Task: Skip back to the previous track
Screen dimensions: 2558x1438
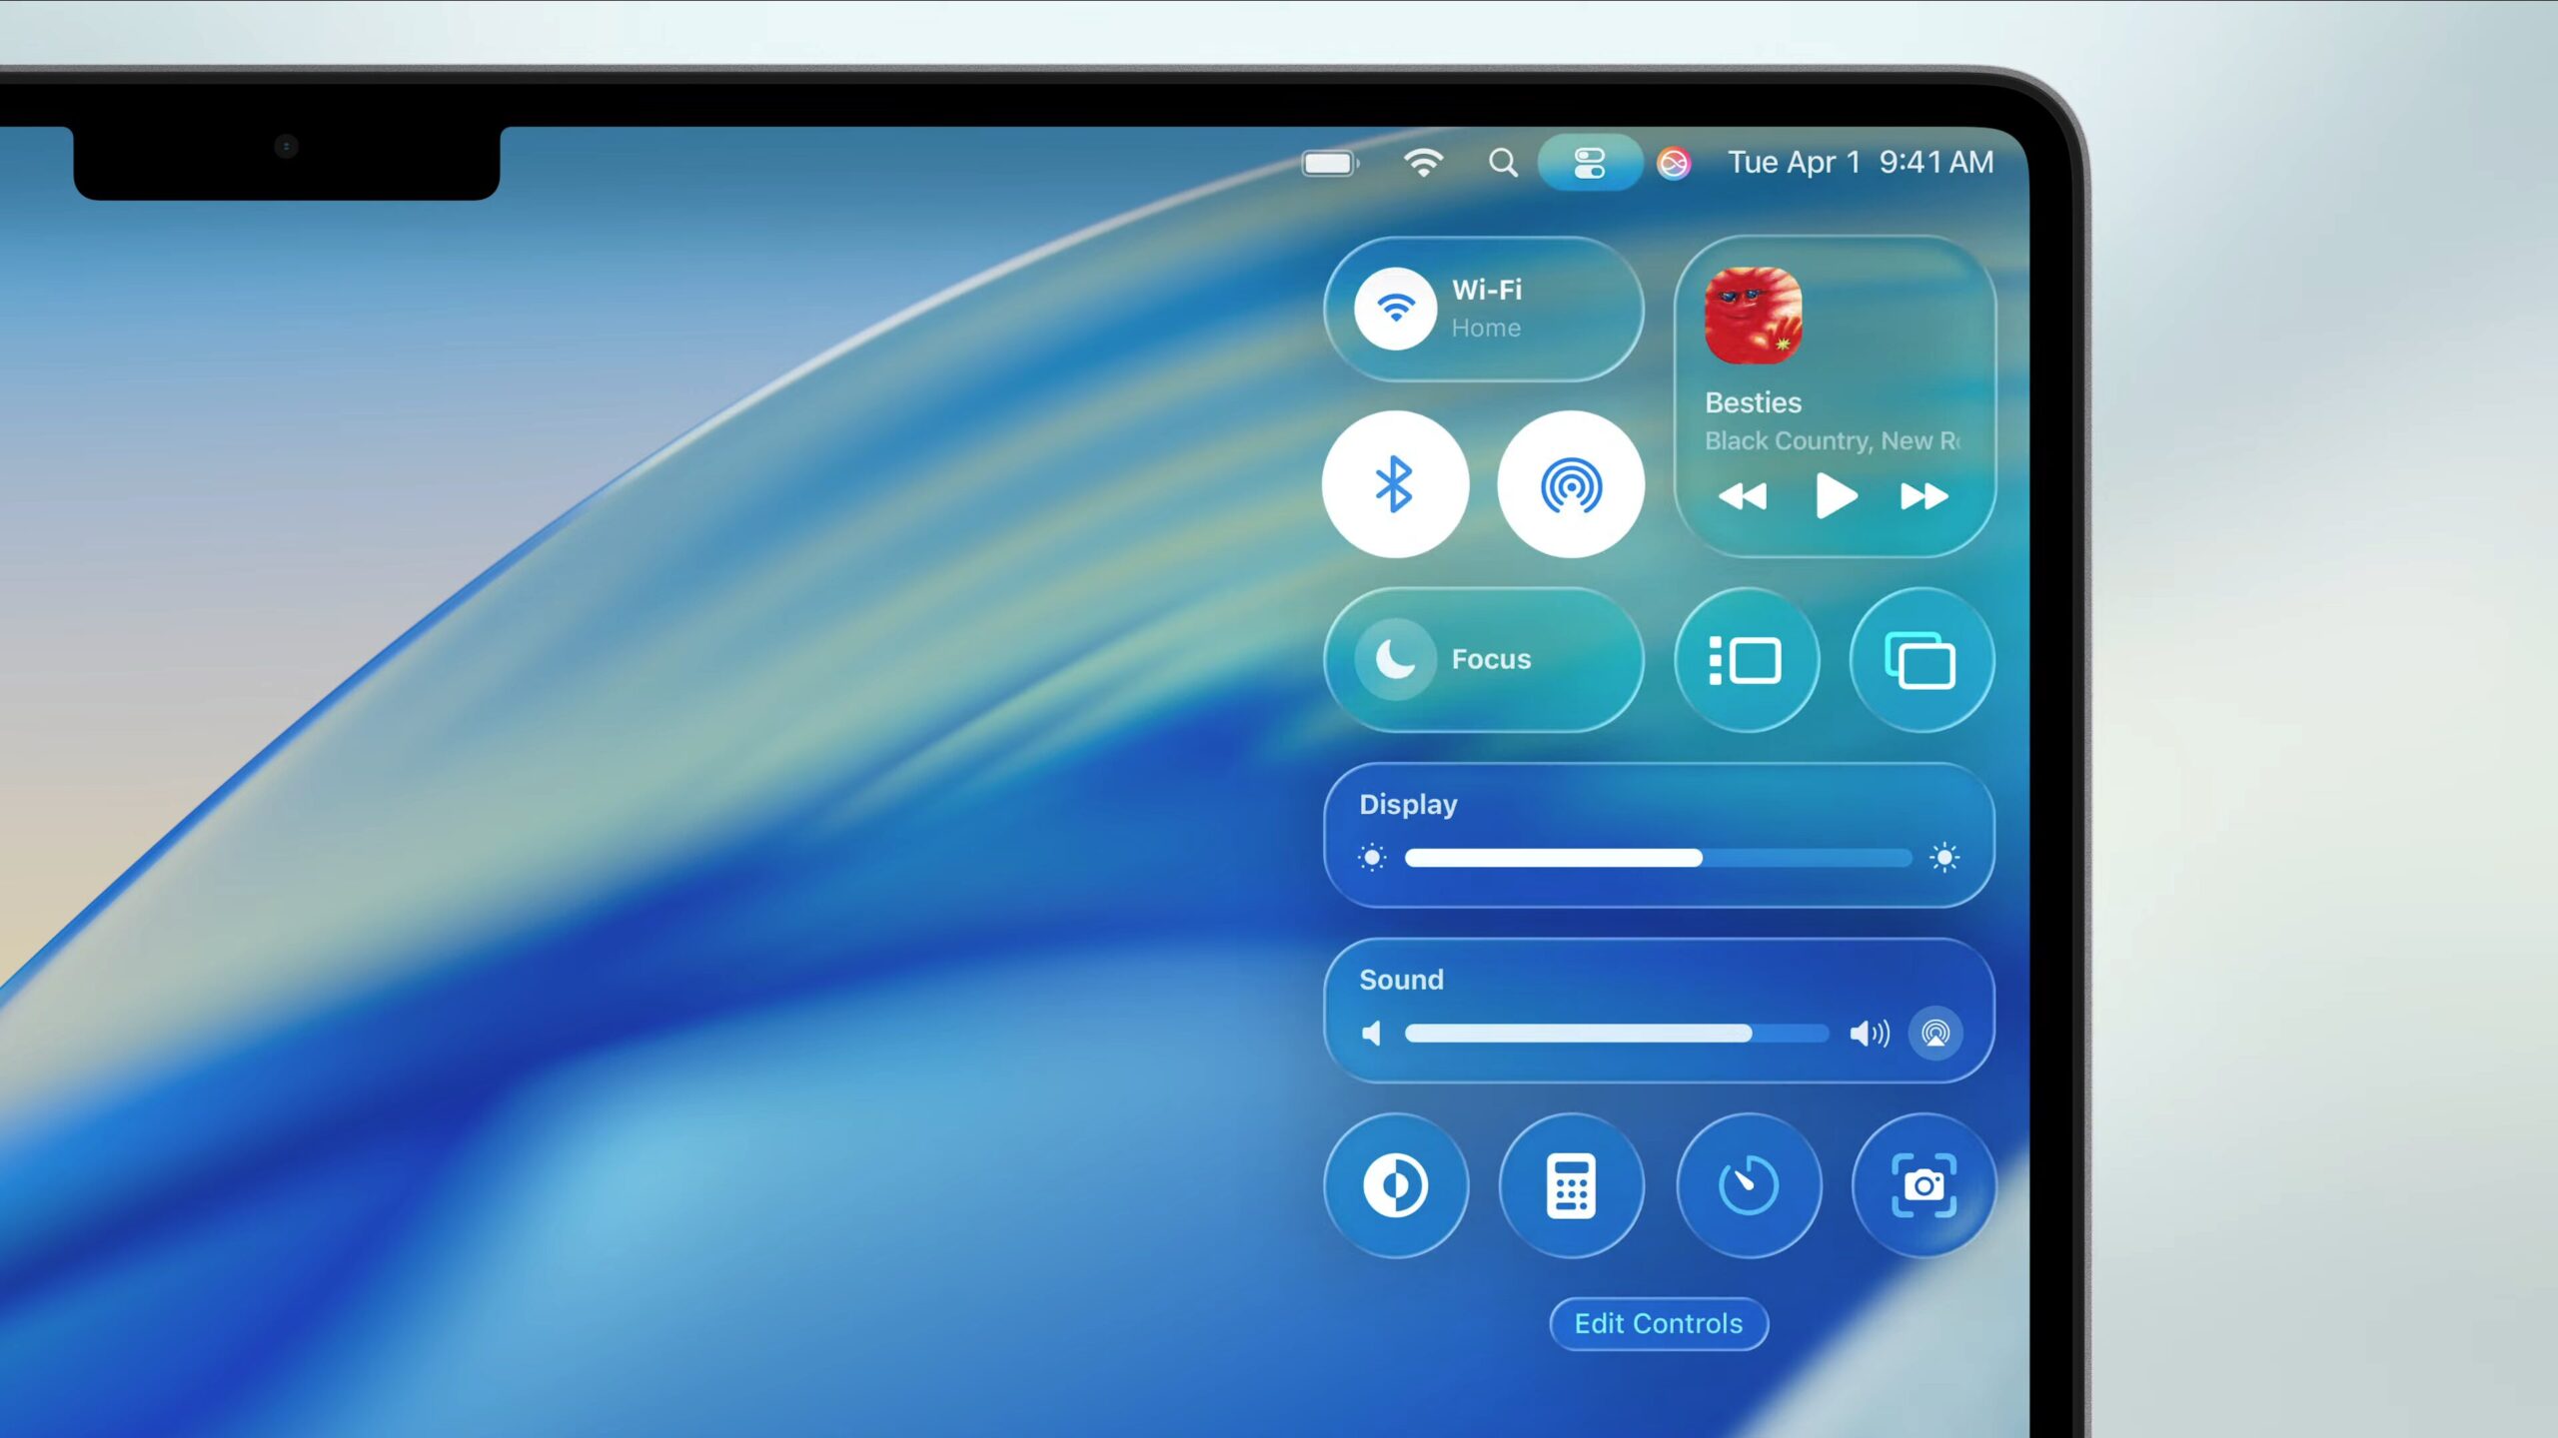Action: (1743, 496)
